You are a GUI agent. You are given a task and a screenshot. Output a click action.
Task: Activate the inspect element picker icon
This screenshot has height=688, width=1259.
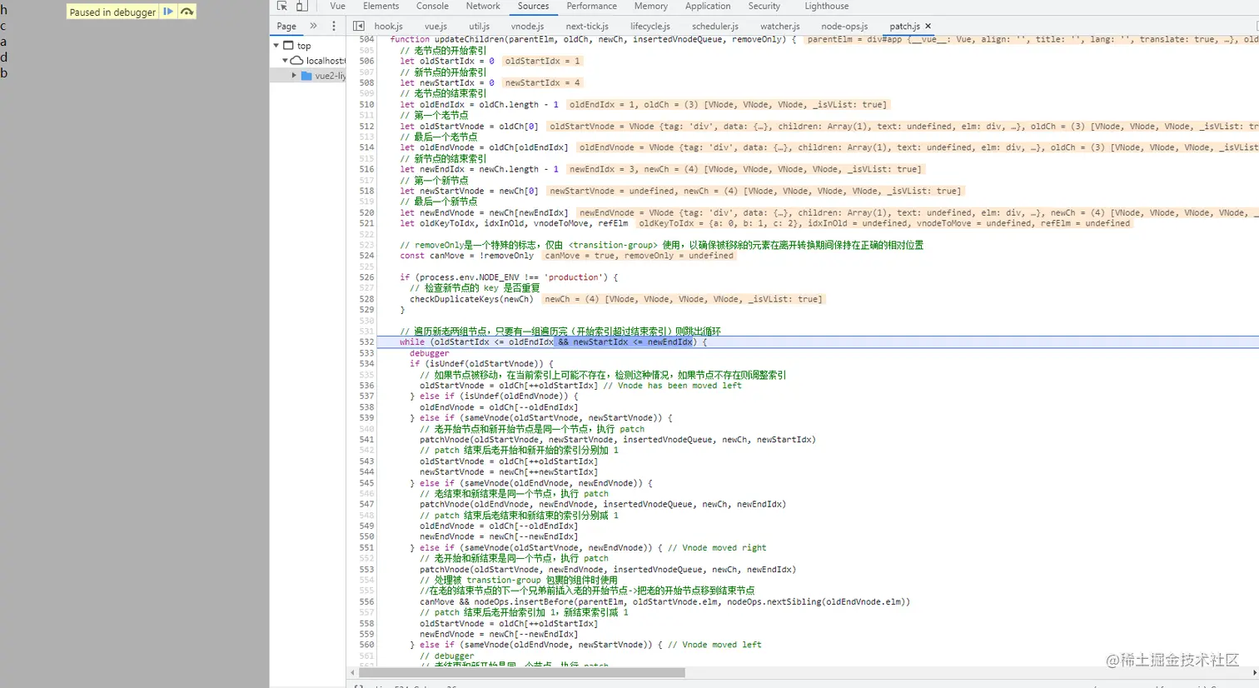pos(282,6)
